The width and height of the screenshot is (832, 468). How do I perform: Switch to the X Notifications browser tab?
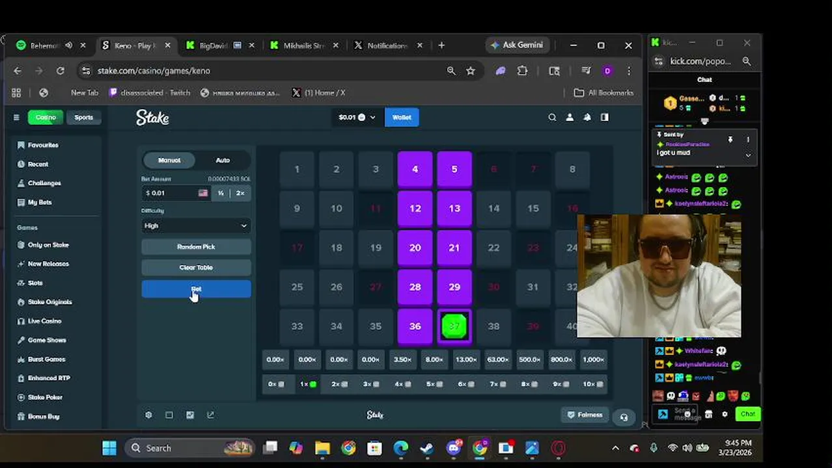(388, 45)
